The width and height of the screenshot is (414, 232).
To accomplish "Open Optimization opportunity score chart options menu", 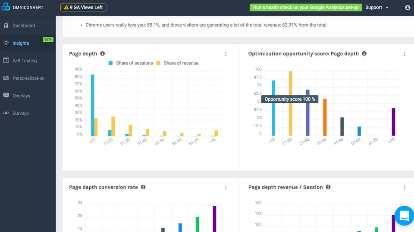I will pos(405,54).
